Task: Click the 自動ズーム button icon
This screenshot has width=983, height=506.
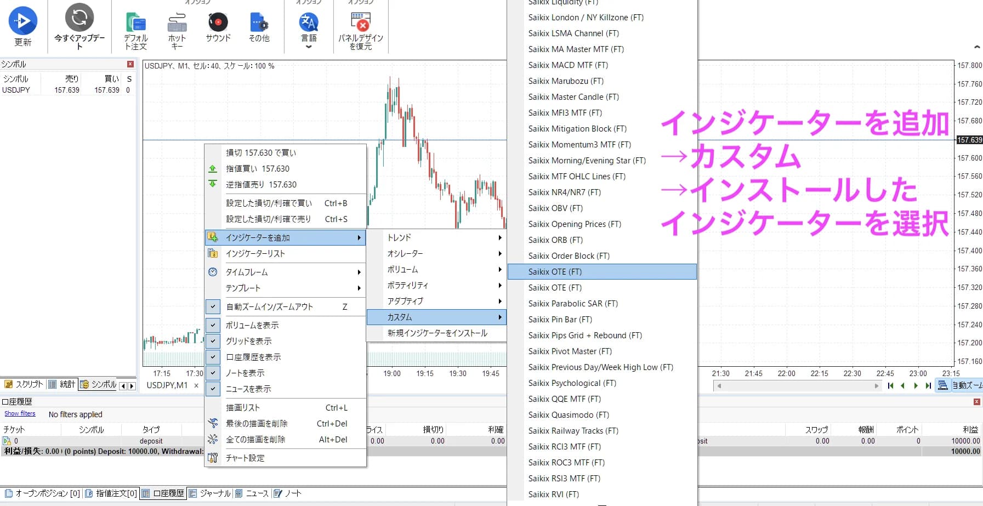Action: click(943, 385)
